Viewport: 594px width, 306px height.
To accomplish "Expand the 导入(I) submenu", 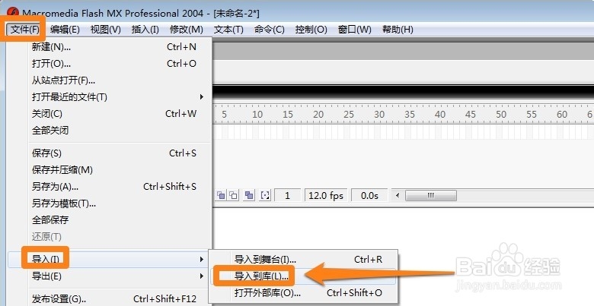I will pyautogui.click(x=110, y=259).
